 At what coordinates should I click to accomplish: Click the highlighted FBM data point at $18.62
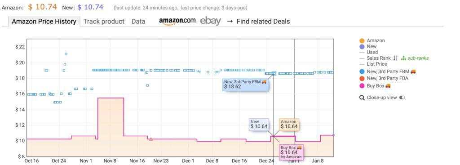click(274, 73)
